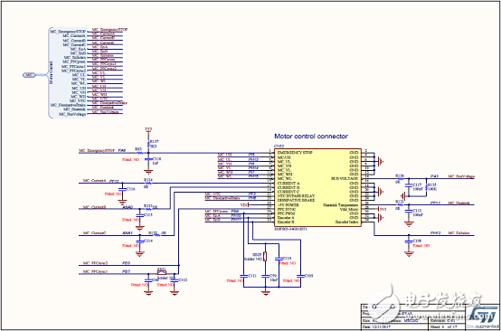This screenshot has height=331, width=501.
Task: Click the MC off-sheet port symbol
Action: [x=29, y=75]
